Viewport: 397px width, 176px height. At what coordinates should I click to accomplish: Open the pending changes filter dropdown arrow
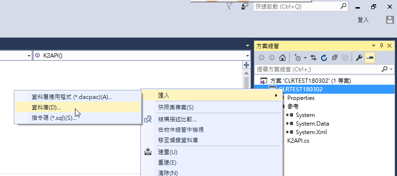coord(305,58)
